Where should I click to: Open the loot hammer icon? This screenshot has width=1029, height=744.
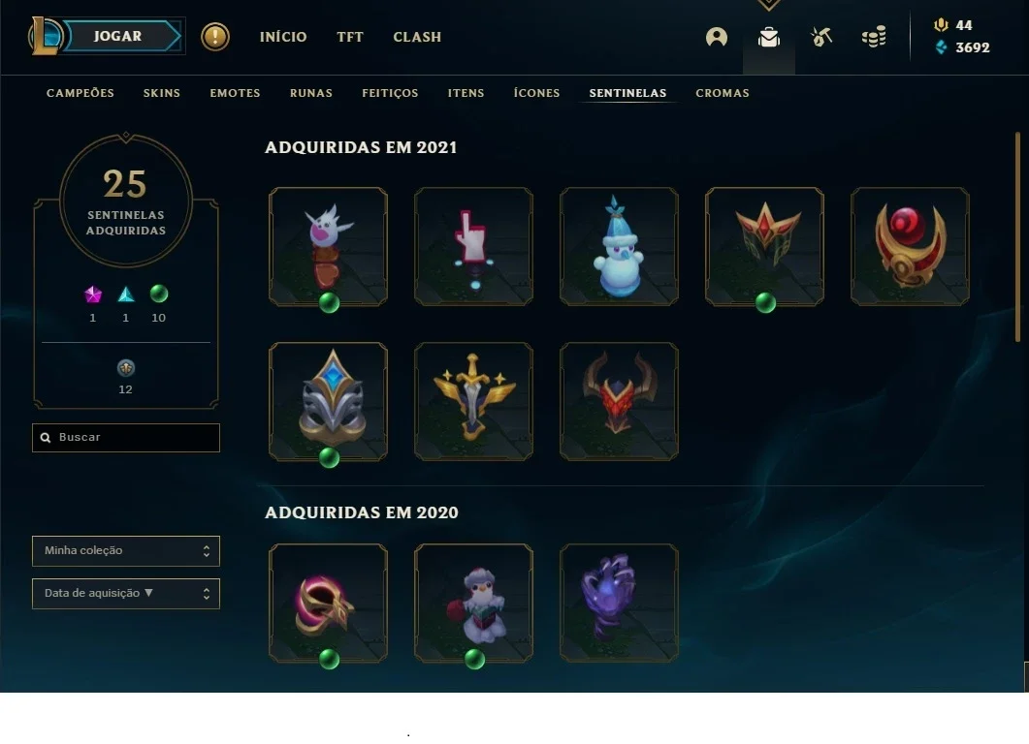(820, 37)
